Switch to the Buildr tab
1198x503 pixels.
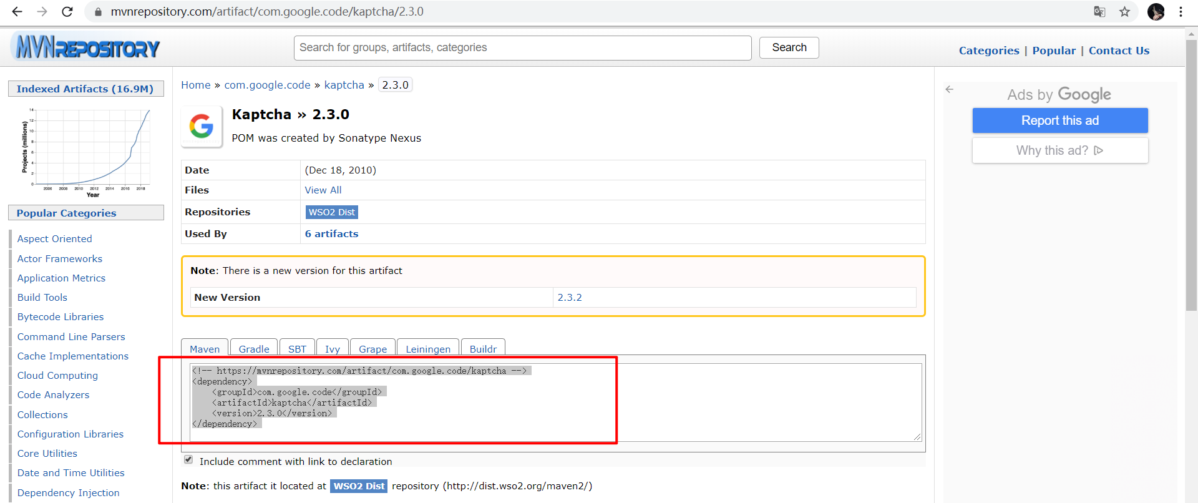pos(483,348)
